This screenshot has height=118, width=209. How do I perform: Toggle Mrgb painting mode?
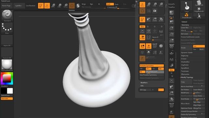pos(84,4)
